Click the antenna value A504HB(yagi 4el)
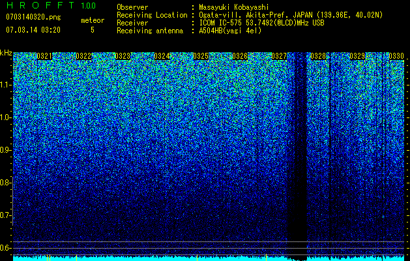The width and height of the screenshot is (410, 261). [230, 31]
